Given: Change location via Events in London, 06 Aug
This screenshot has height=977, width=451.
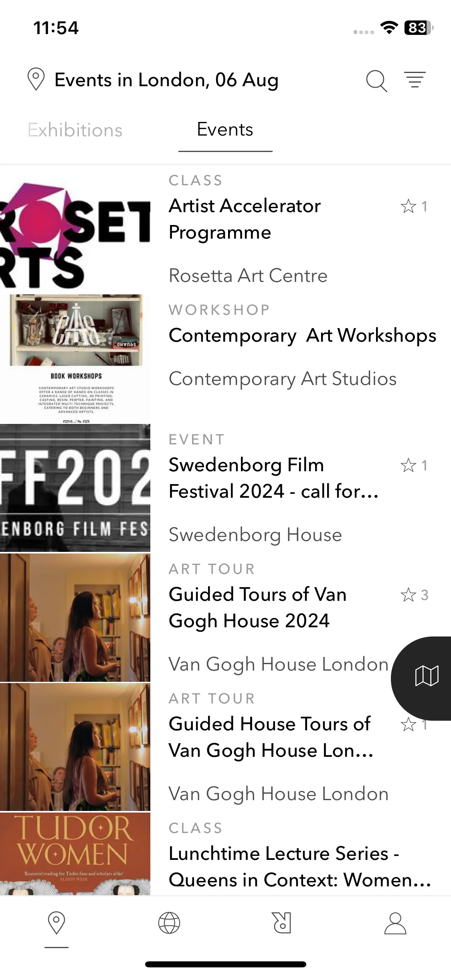Looking at the screenshot, I should [166, 80].
